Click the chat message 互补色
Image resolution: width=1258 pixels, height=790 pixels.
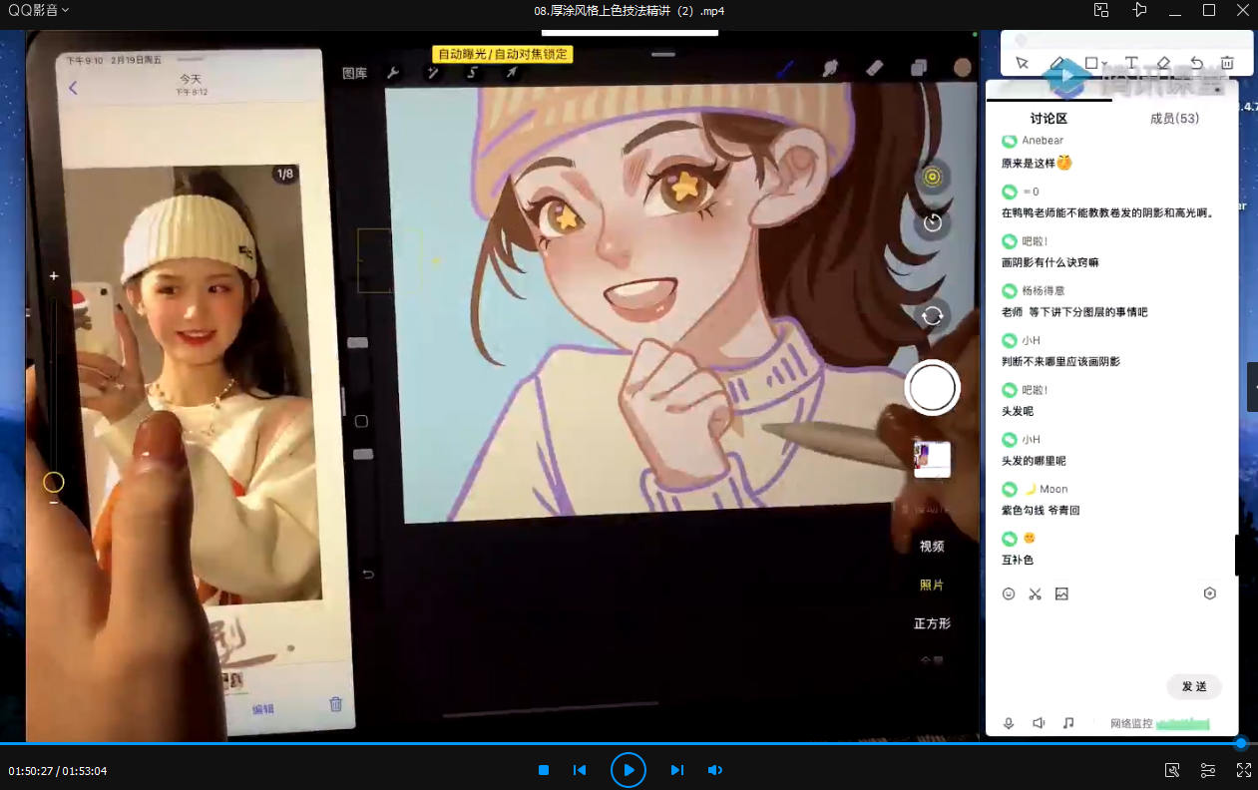pyautogui.click(x=1018, y=561)
